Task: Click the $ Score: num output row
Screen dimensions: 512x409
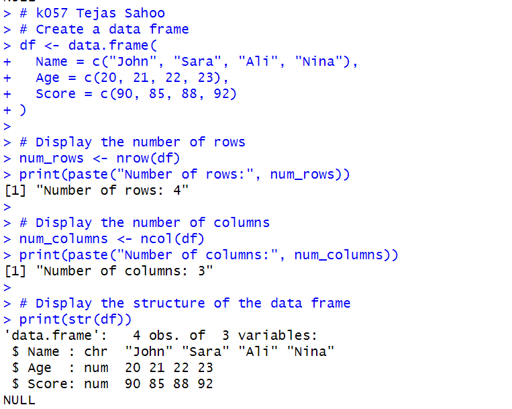Action: [x=112, y=384]
